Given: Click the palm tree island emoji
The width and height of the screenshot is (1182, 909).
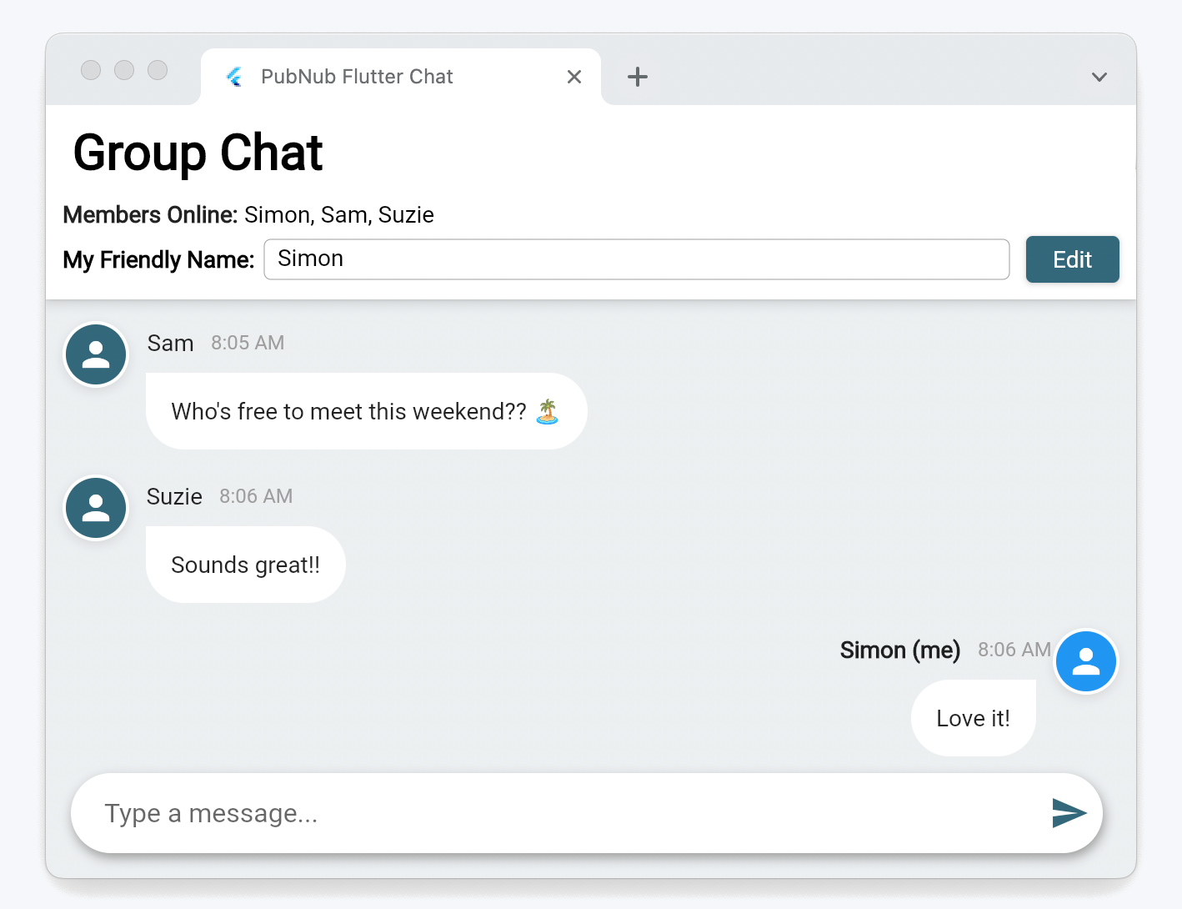Looking at the screenshot, I should coord(547,411).
